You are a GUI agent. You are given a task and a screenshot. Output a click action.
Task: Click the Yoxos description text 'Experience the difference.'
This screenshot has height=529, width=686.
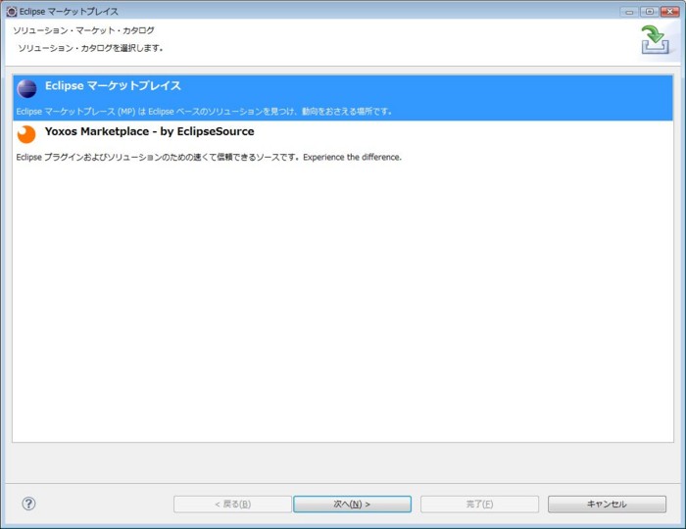(x=352, y=157)
